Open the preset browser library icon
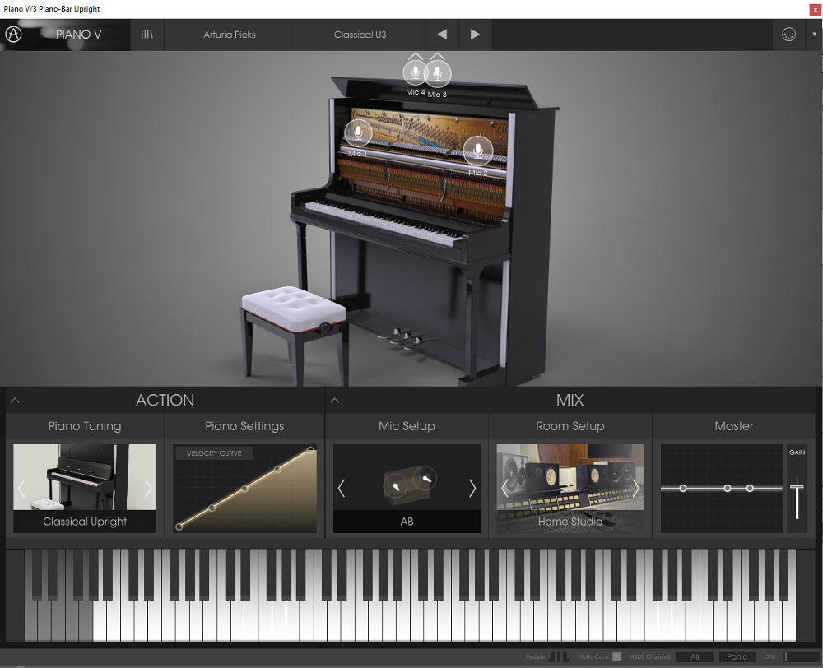 tap(147, 35)
